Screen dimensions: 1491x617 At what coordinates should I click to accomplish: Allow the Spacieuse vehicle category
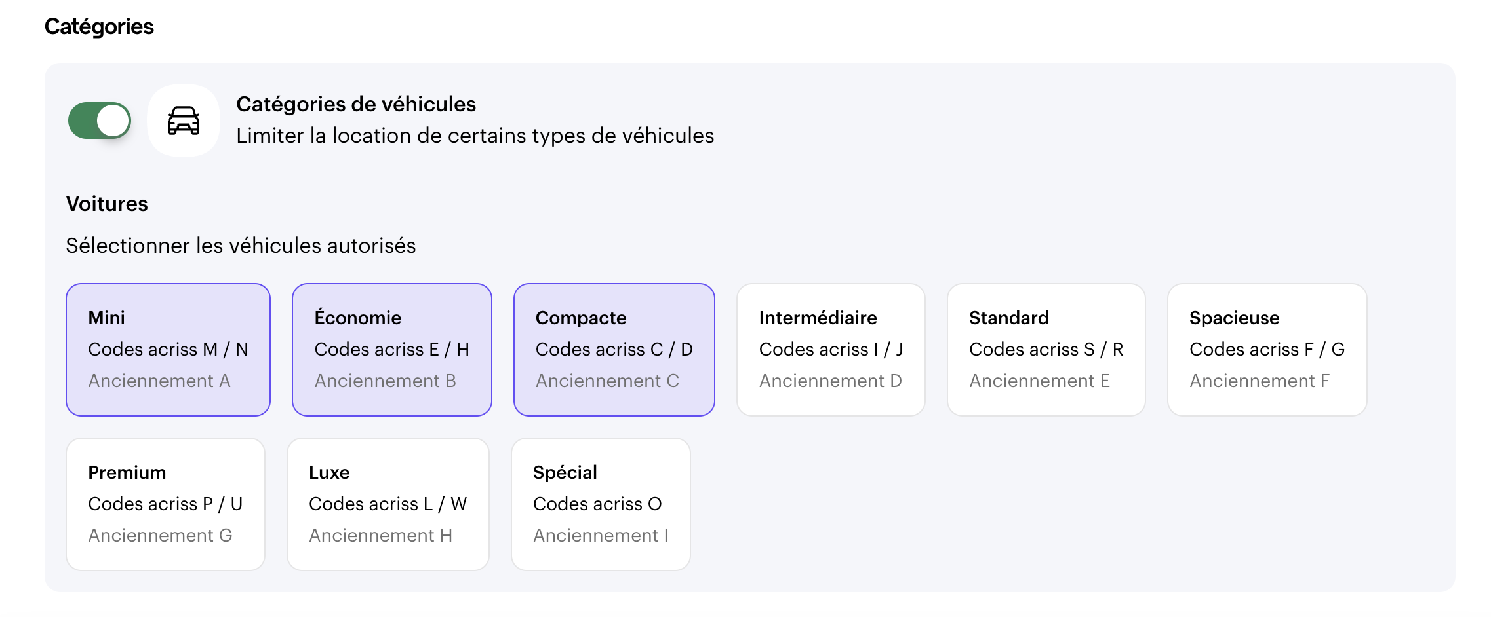click(1267, 350)
